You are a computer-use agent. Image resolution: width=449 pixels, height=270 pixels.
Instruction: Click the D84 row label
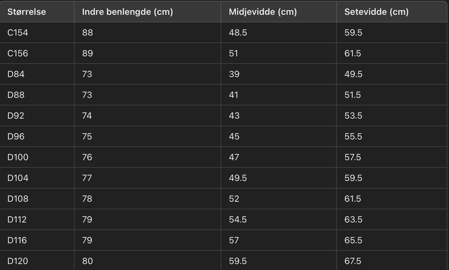[x=16, y=74]
